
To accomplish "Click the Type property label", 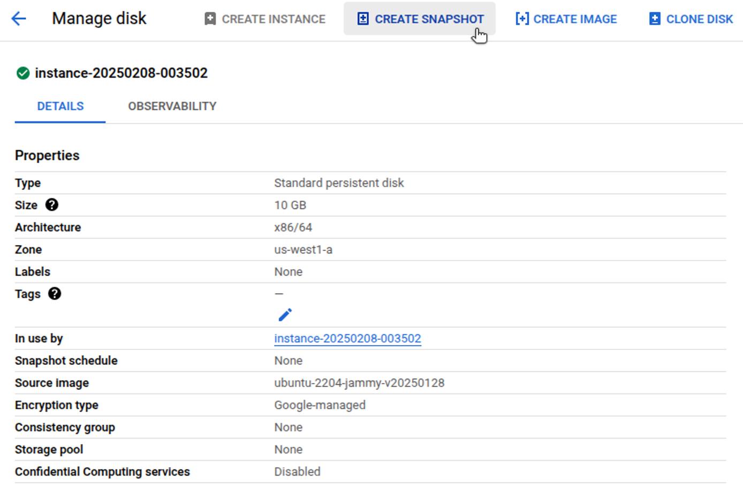I will click(28, 183).
